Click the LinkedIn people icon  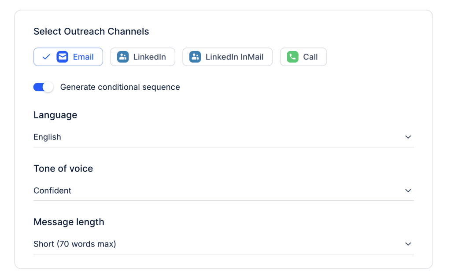123,57
